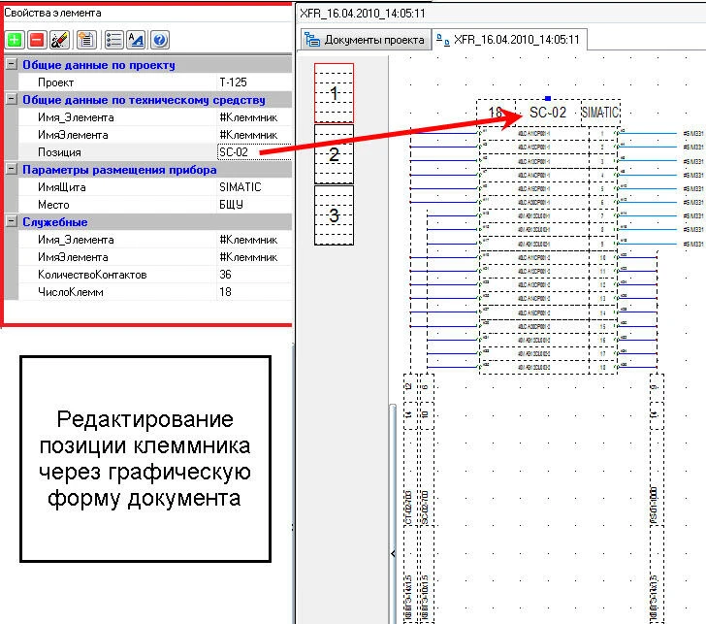Click the paste clipboard toolbar icon
Image resolution: width=706 pixels, height=624 pixels.
pyautogui.click(x=86, y=40)
